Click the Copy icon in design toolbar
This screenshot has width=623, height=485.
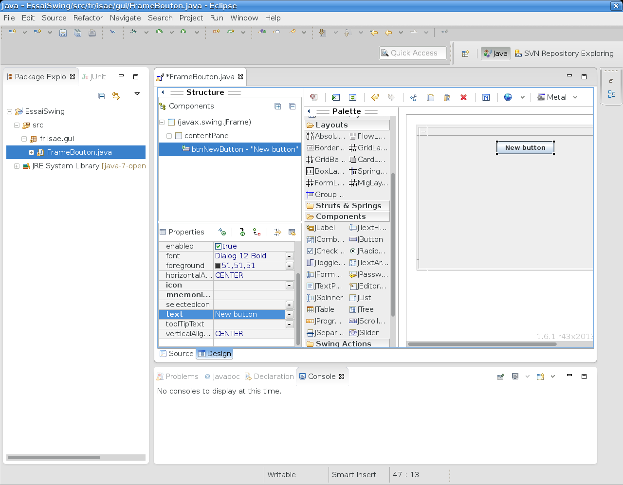tap(430, 97)
